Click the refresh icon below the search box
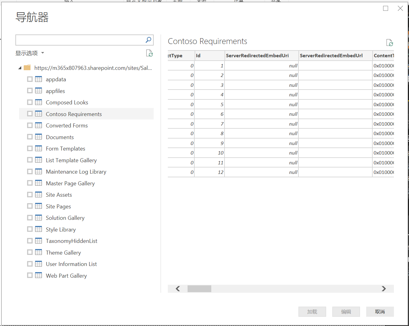Image resolution: width=409 pixels, height=326 pixels. [x=149, y=53]
